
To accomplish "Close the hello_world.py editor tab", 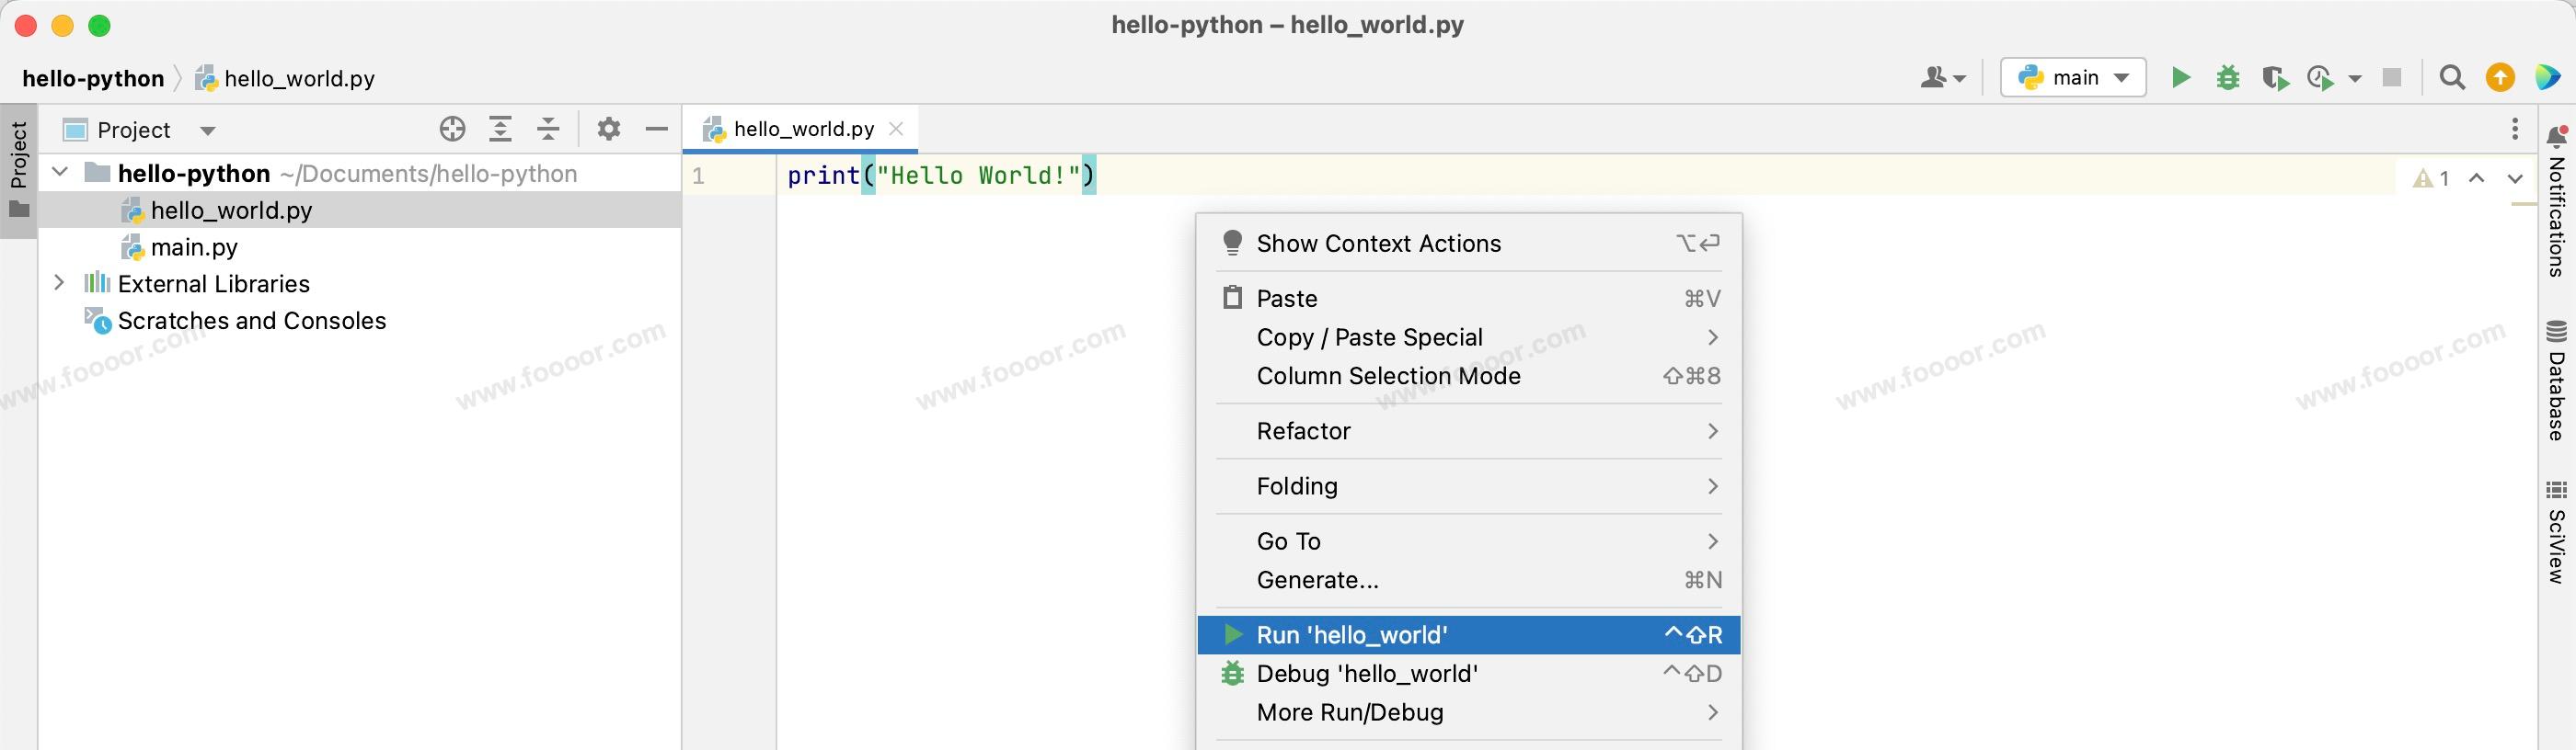I will (x=896, y=129).
